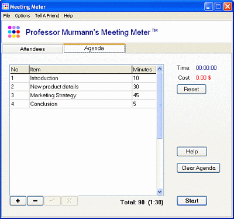Click the 10 minutes cell for Introduction
Image resolution: width=234 pixels, height=219 pixels.
144,78
